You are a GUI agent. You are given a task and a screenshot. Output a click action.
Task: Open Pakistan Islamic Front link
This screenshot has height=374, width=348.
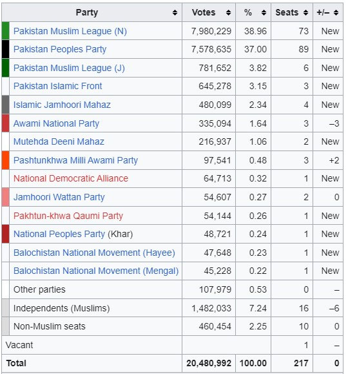(x=57, y=86)
